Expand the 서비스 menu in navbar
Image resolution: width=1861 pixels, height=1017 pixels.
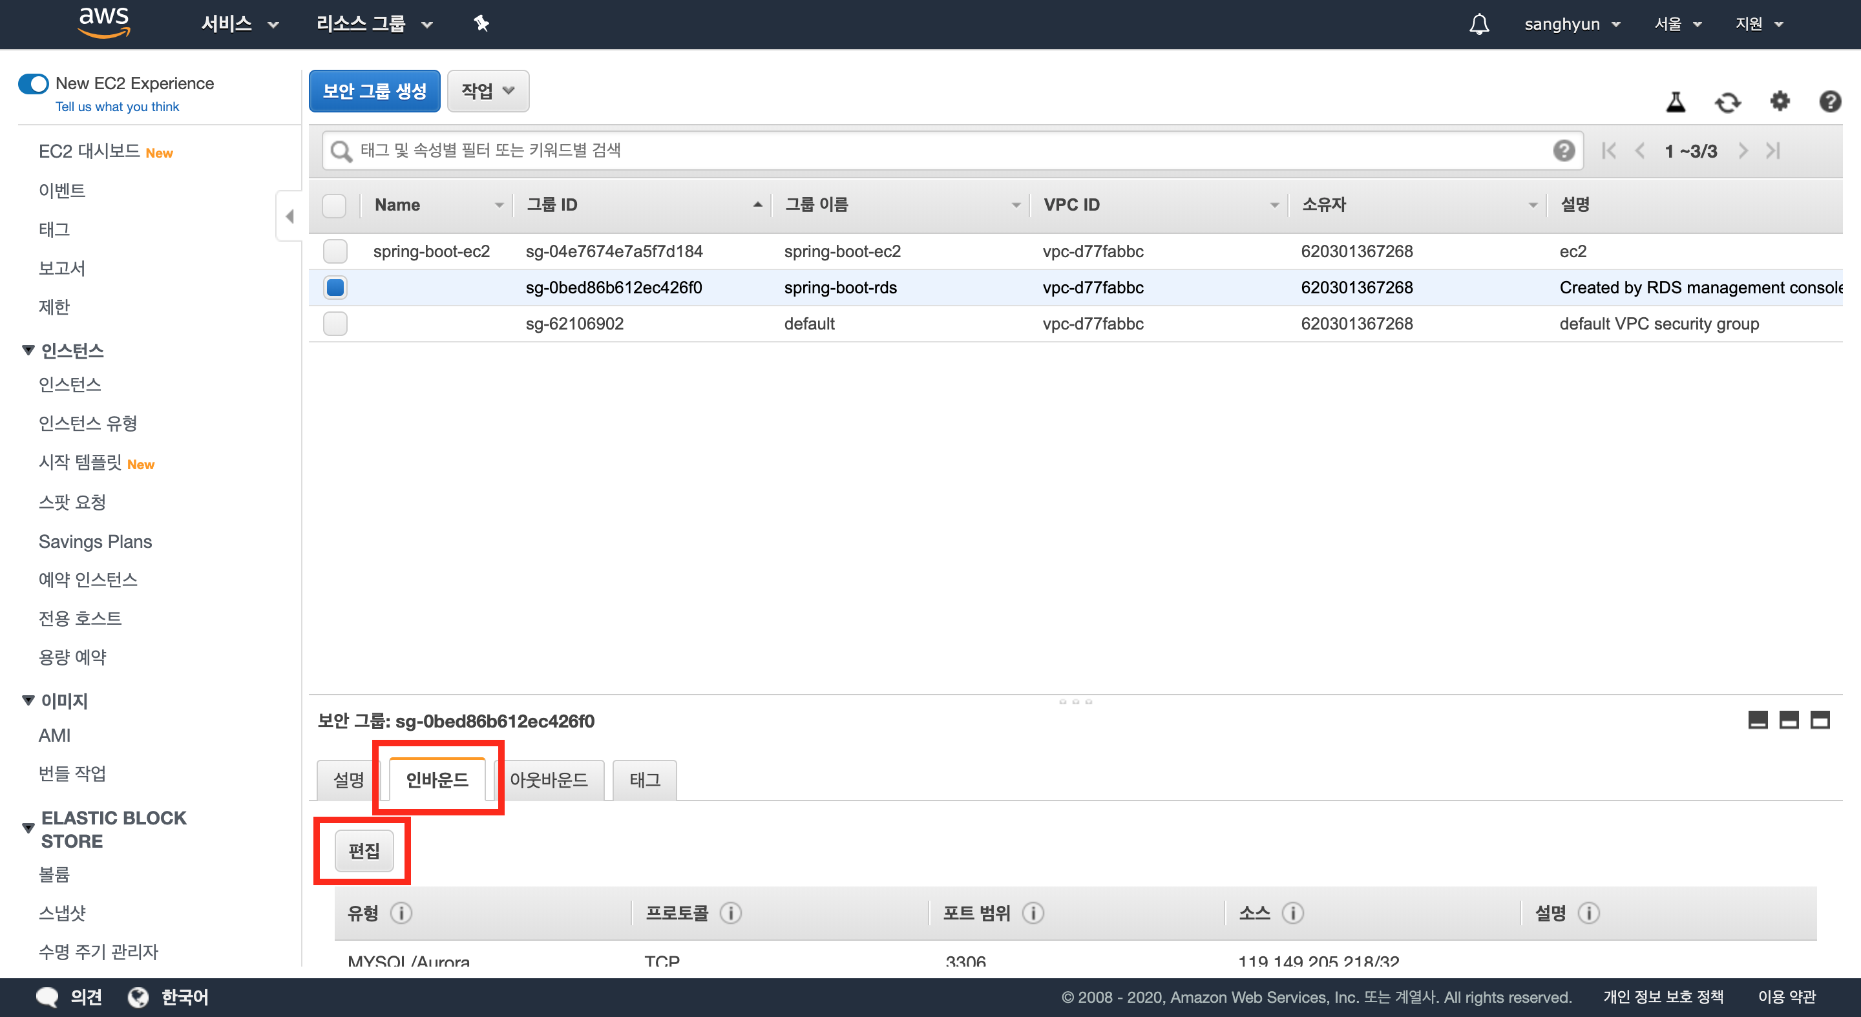tap(239, 24)
